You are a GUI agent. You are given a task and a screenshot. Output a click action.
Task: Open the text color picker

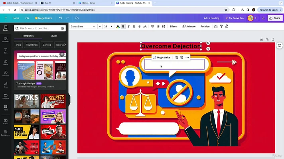click(118, 27)
